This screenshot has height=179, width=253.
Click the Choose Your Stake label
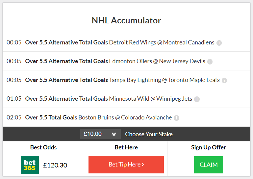pyautogui.click(x=149, y=134)
